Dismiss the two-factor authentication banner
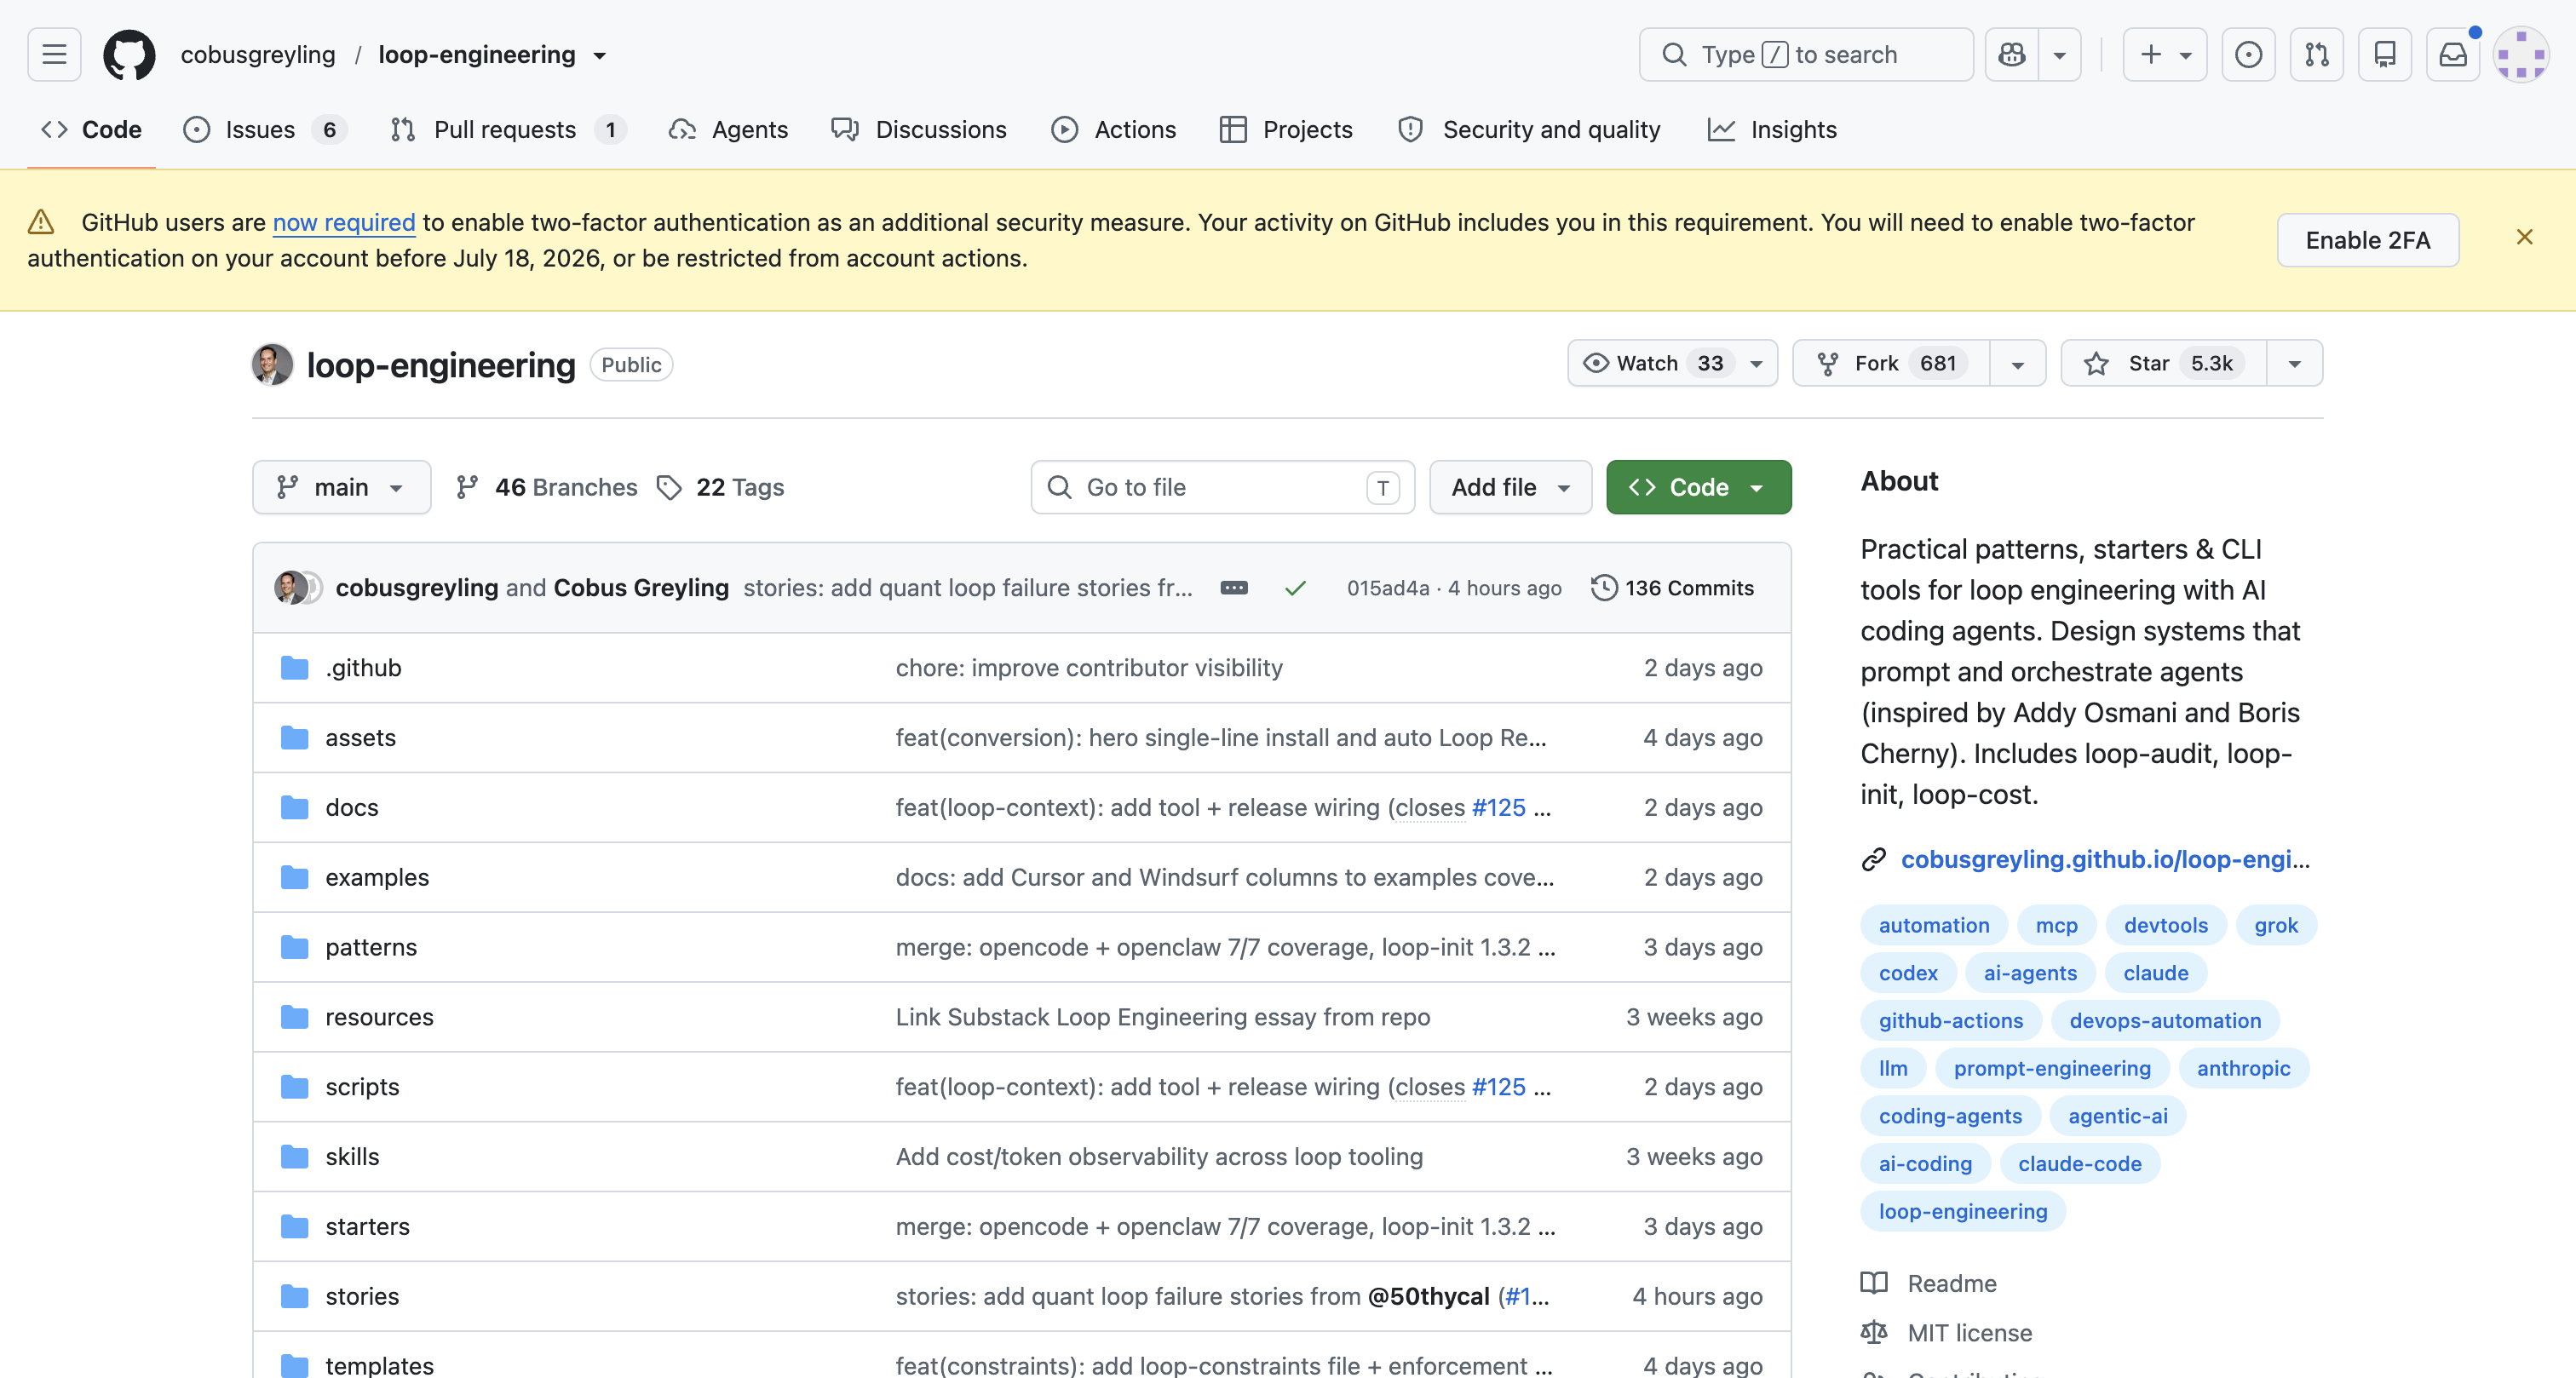Viewport: 2576px width, 1378px height. (2524, 237)
